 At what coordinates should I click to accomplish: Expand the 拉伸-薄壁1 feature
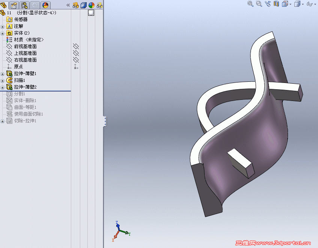tap(2, 74)
